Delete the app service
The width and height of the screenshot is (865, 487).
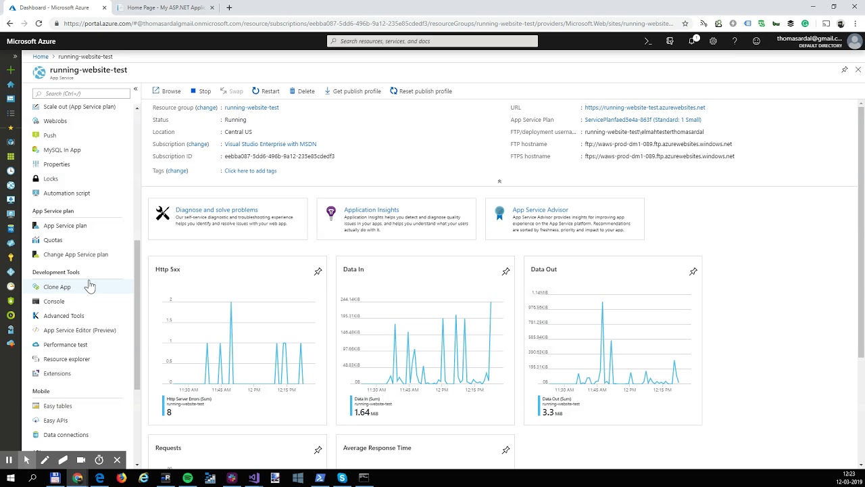[302, 91]
